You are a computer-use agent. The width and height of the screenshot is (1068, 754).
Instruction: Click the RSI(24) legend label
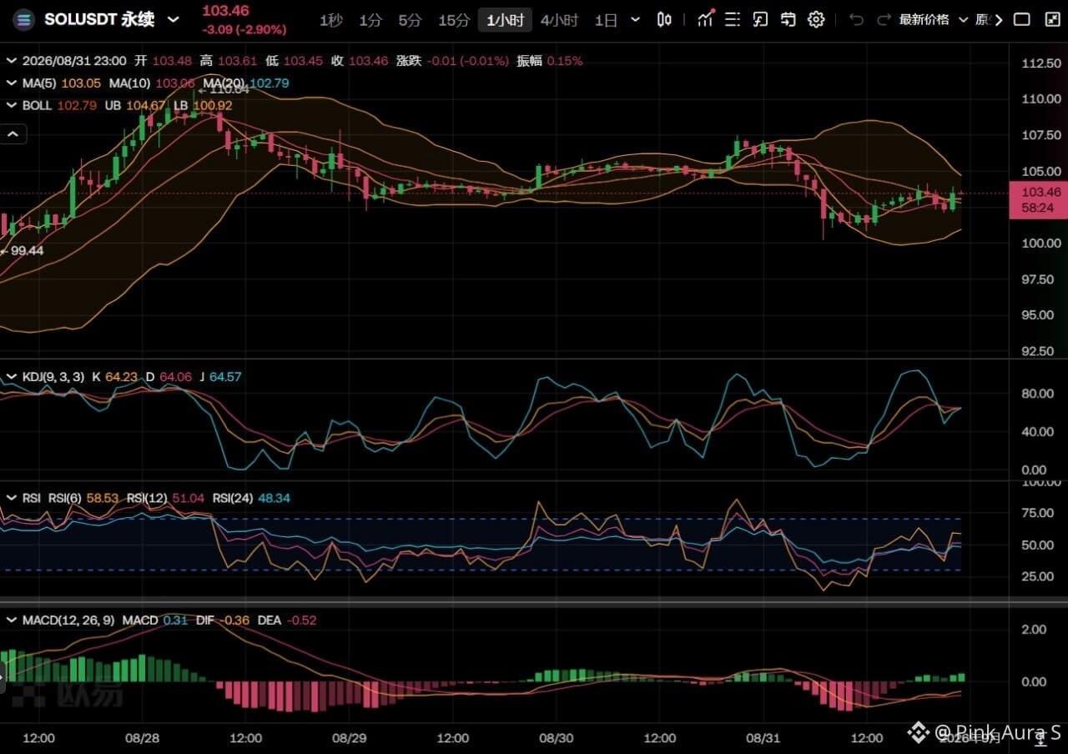(234, 498)
